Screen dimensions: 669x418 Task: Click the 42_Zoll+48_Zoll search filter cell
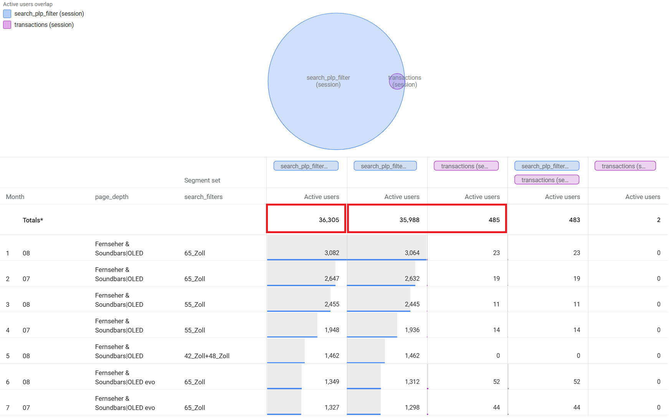207,356
